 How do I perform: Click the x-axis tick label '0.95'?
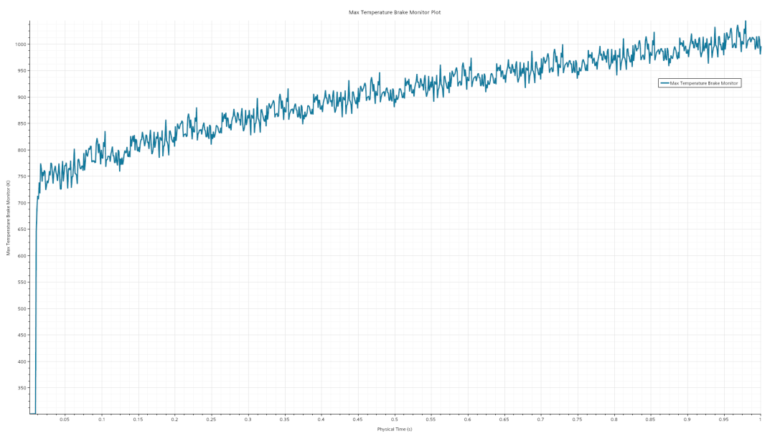coord(723,420)
